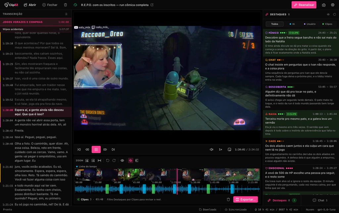Click the pink playhead on the timeline
Screen dimensions: 339x213
[x=177, y=182]
